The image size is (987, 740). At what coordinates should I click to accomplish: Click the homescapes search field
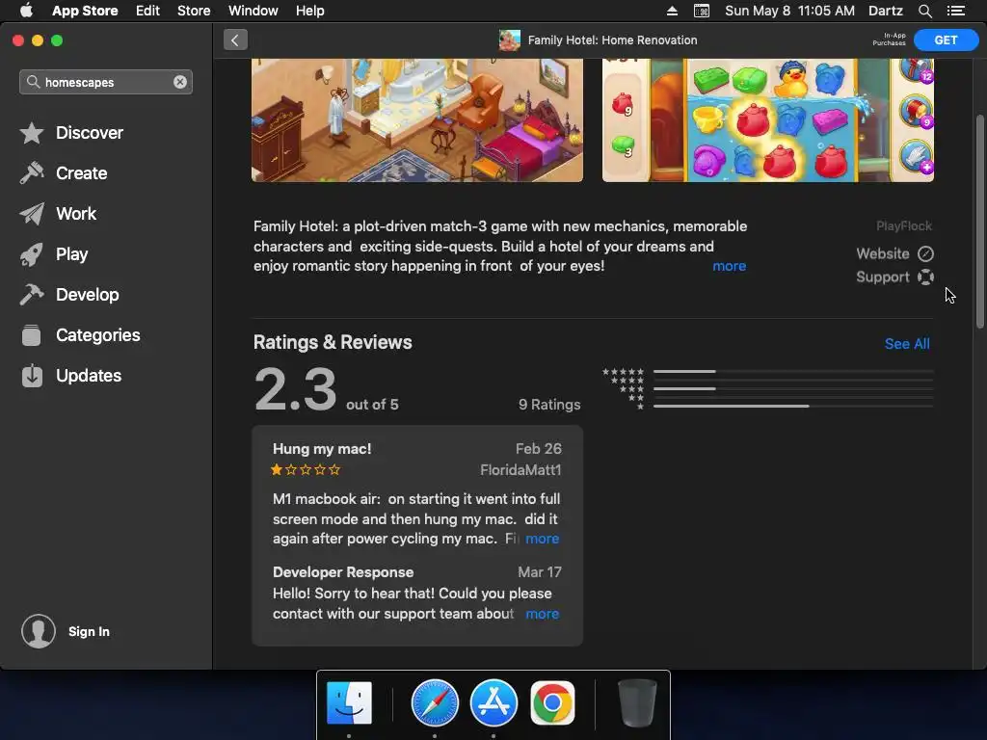point(106,82)
